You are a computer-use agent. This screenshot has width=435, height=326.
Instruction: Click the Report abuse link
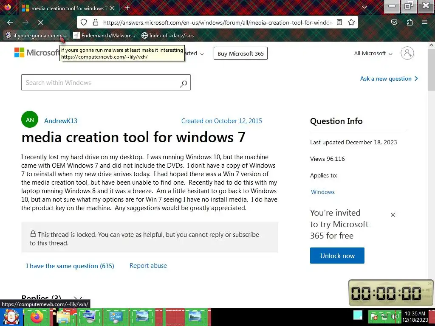tap(148, 266)
